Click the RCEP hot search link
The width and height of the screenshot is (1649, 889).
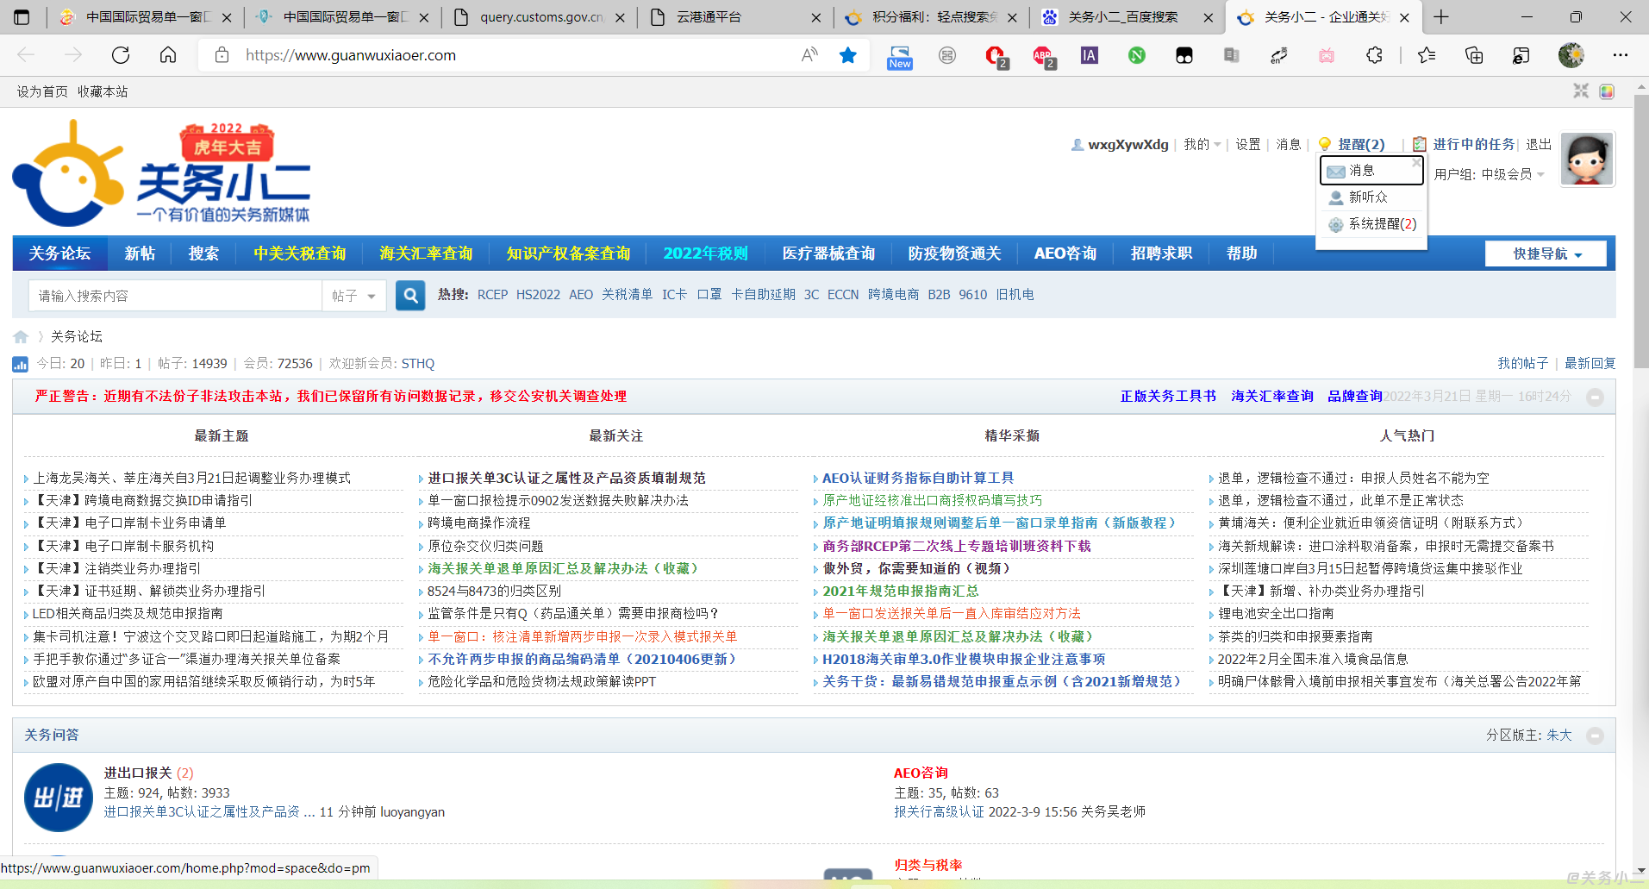point(492,295)
